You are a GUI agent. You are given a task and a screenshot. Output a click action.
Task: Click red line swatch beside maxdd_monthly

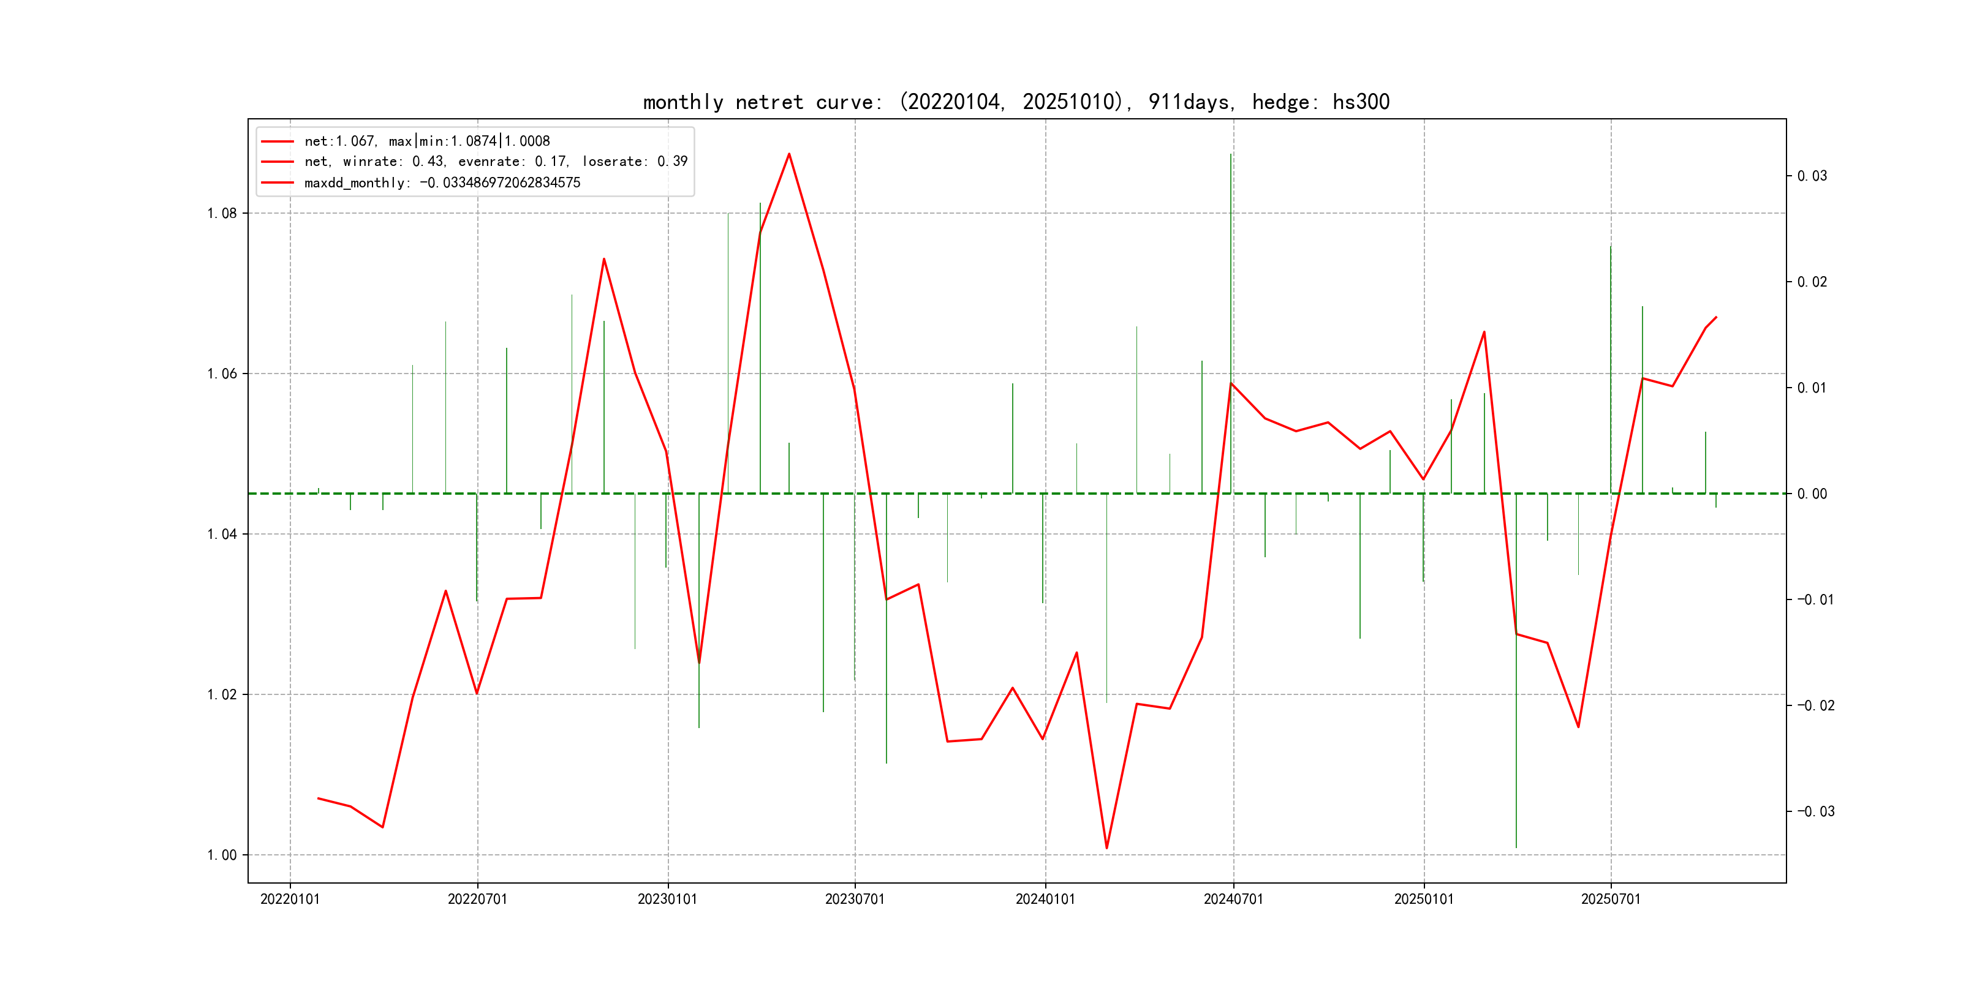click(x=278, y=183)
